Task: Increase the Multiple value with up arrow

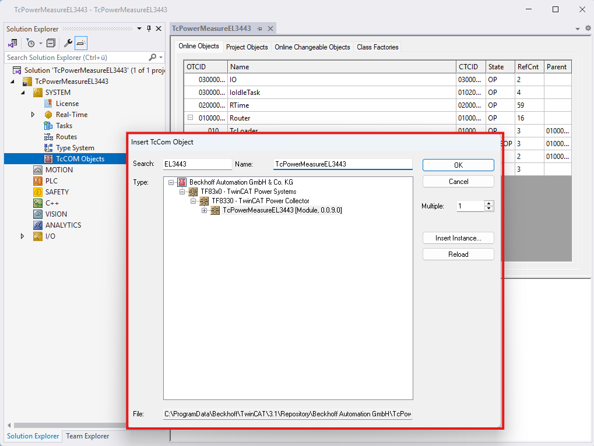Action: pyautogui.click(x=488, y=203)
